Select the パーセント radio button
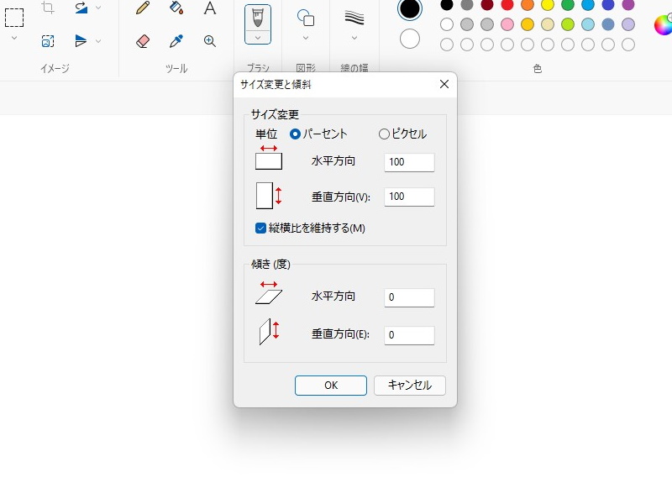 click(x=296, y=134)
